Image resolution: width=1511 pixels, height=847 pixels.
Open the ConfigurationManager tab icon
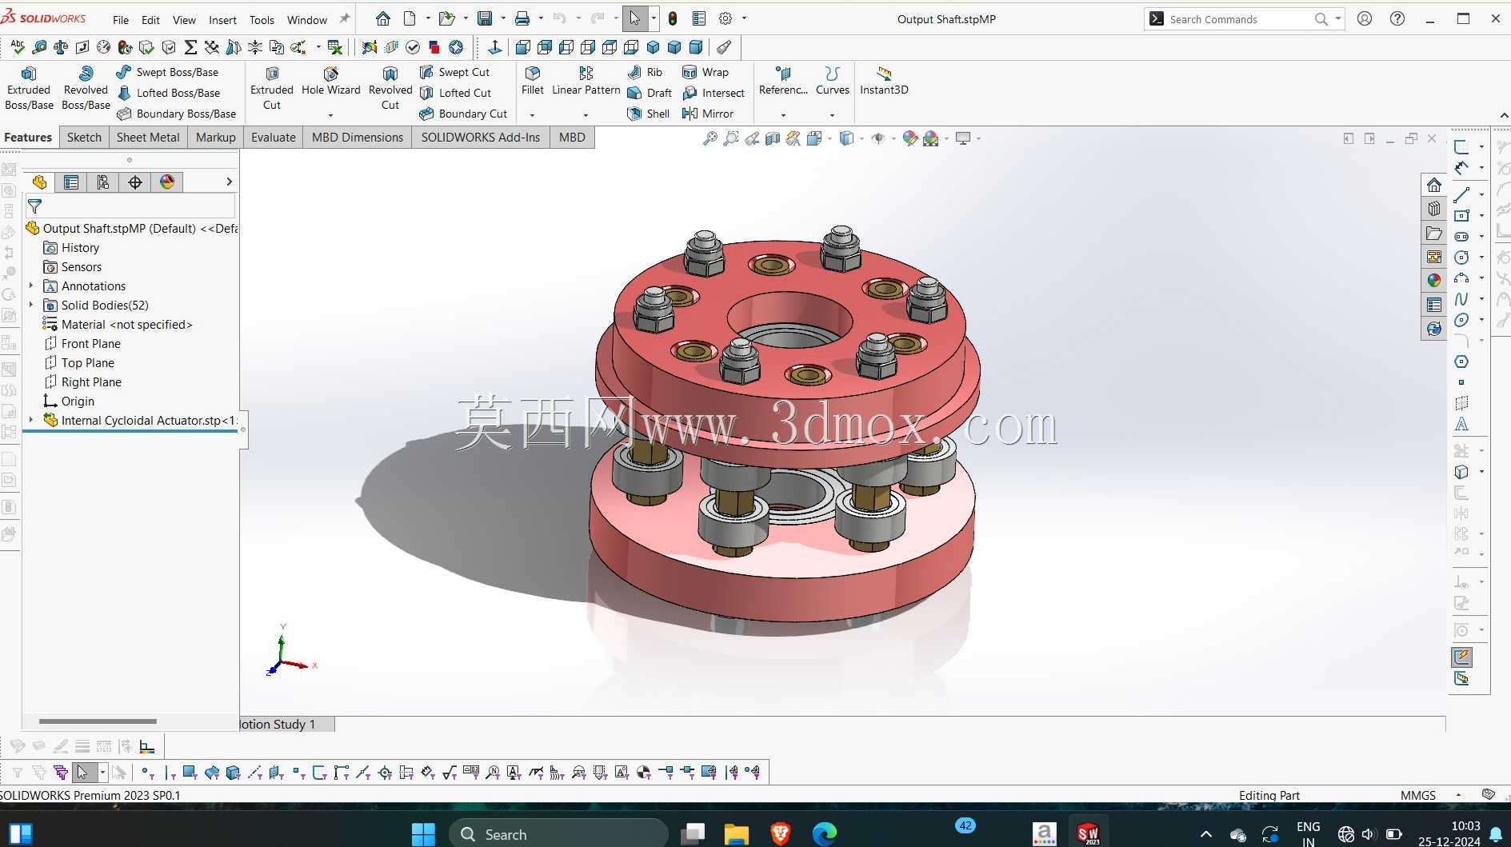coord(103,182)
